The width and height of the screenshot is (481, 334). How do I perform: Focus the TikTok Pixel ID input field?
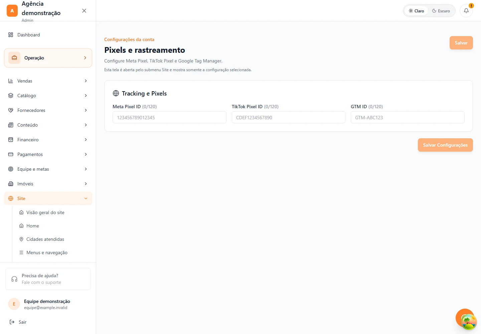pos(289,117)
